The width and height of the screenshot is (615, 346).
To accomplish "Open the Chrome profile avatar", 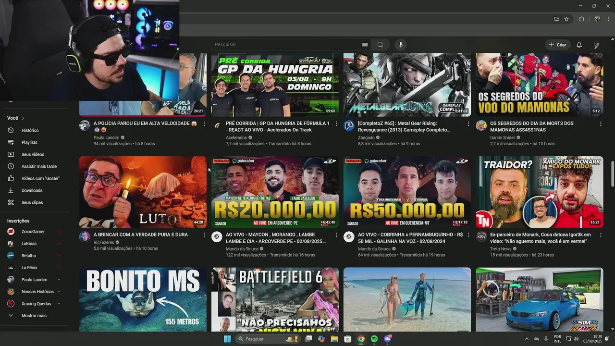I will pos(597,19).
